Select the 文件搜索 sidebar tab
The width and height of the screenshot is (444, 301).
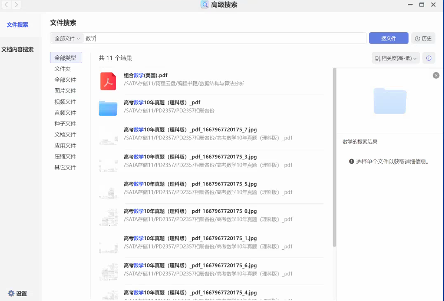(18, 25)
